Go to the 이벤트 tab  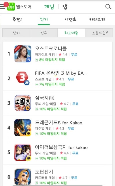70,19
